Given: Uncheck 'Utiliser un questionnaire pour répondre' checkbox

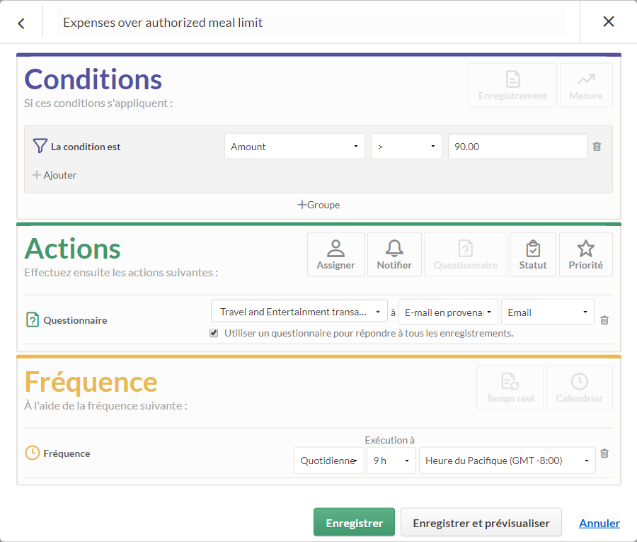Looking at the screenshot, I should coord(214,333).
